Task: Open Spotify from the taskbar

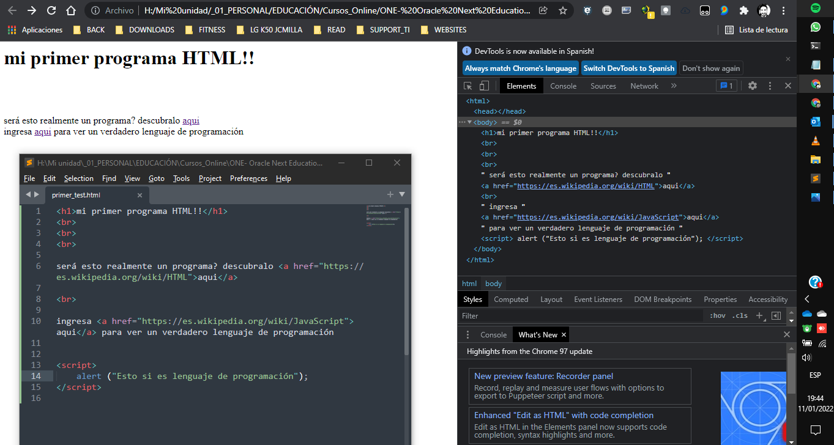Action: (815, 8)
